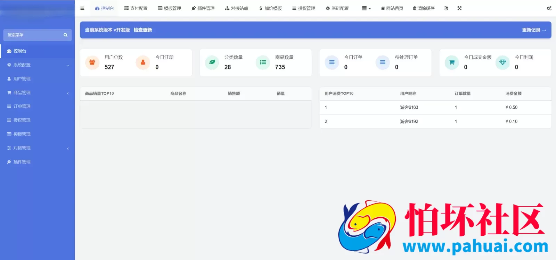Viewport: 556px width, 260px height.
Task: Click the 商品数量 list icon
Action: point(263,62)
